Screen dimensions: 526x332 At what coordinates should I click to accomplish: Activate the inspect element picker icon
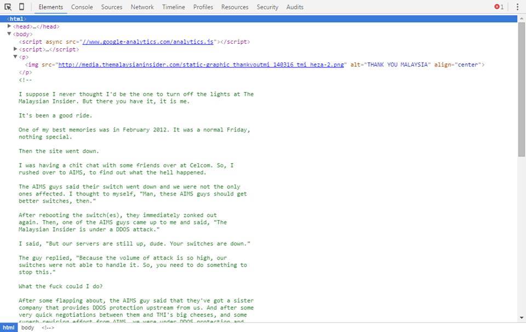tap(8, 7)
